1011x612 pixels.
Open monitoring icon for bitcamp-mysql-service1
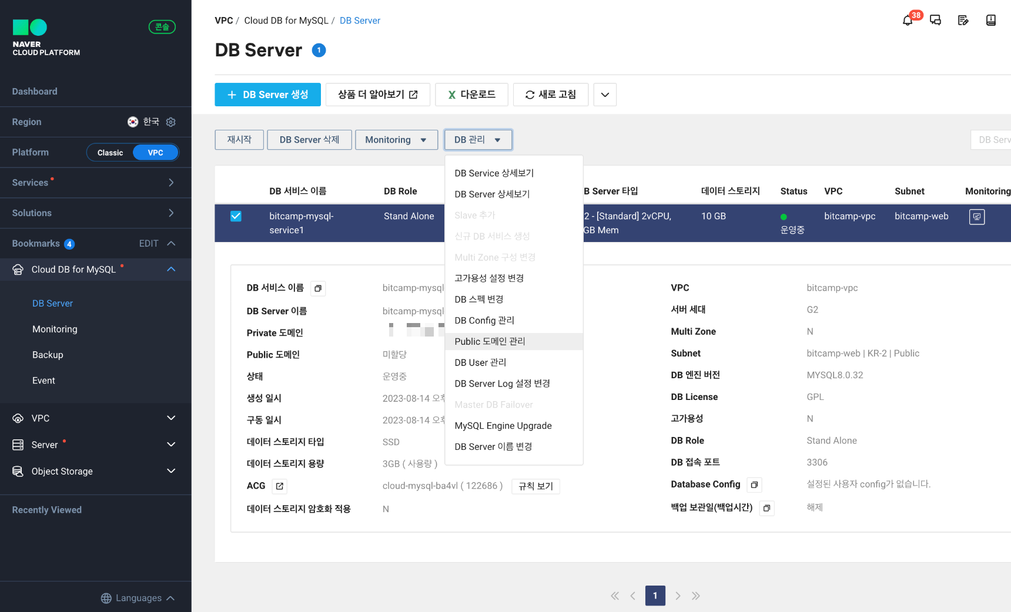[977, 217]
